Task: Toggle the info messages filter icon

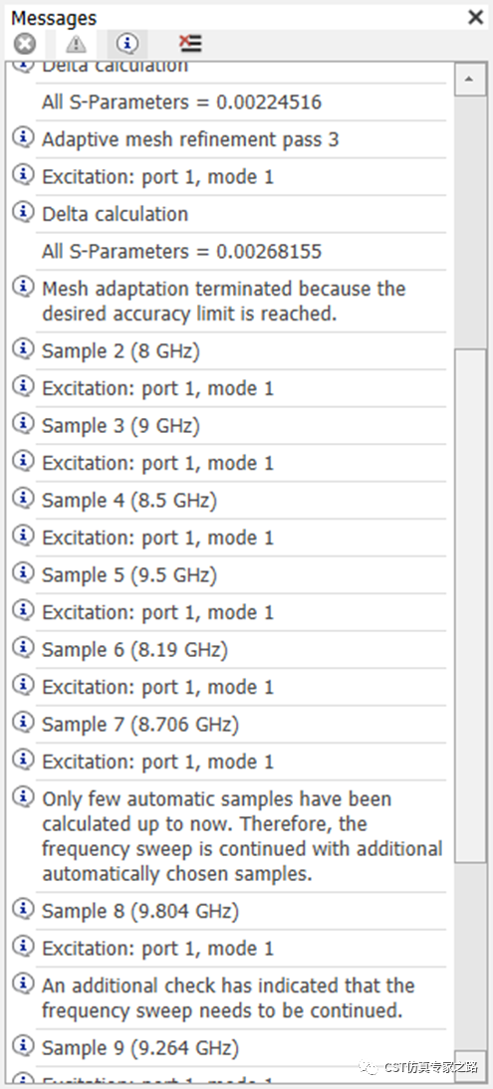Action: 126,45
